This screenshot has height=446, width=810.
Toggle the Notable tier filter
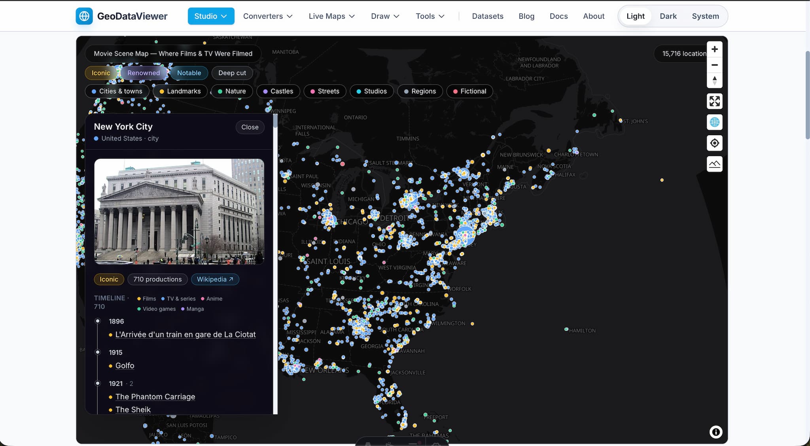point(189,73)
